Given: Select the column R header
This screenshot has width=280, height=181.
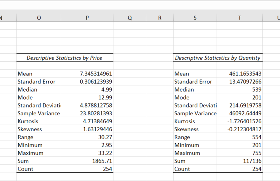Looking at the screenshot, I should click(159, 18).
